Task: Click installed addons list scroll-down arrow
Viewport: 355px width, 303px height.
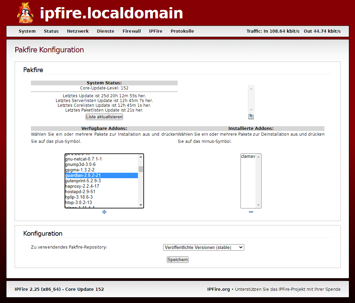Action: pos(258,205)
